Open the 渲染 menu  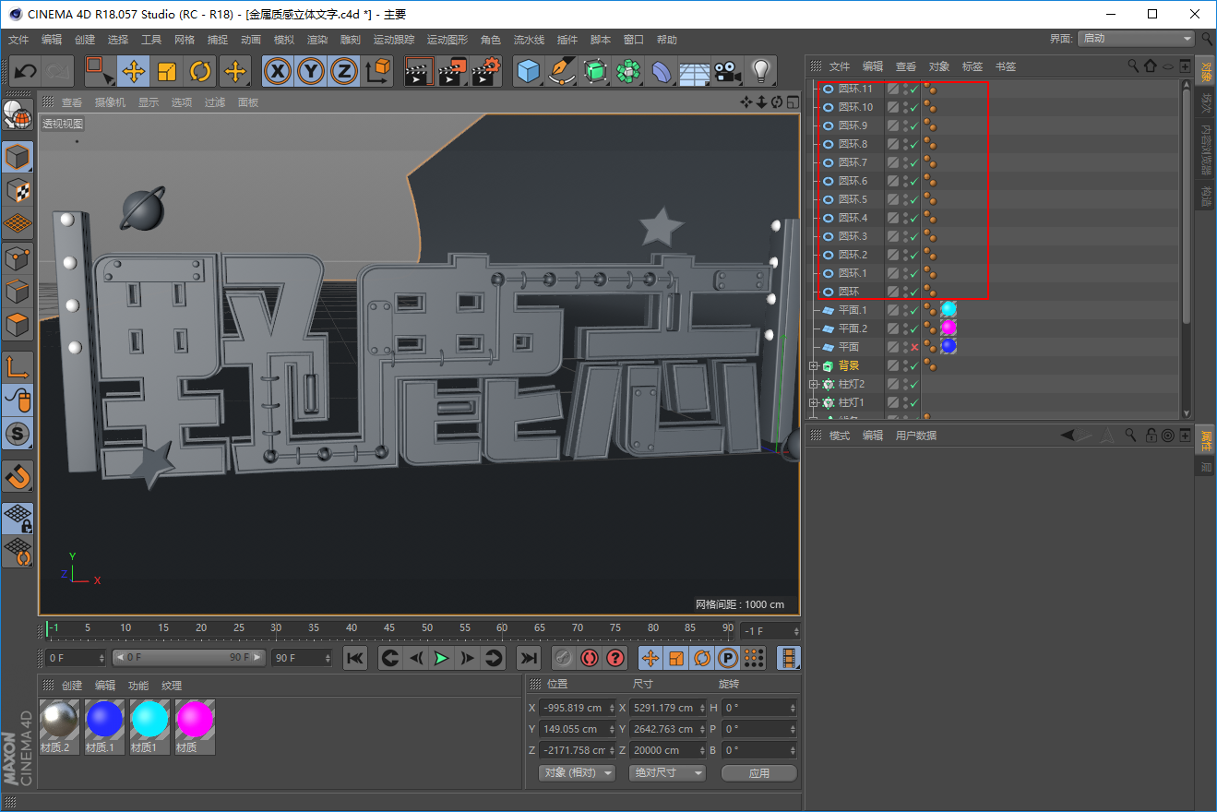coord(317,40)
